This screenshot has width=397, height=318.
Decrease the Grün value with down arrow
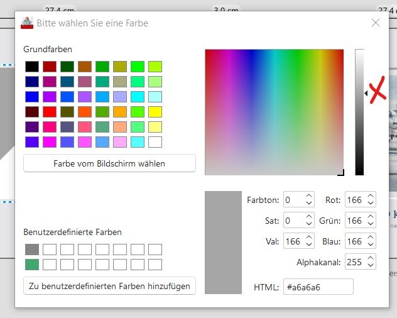pyautogui.click(x=371, y=224)
